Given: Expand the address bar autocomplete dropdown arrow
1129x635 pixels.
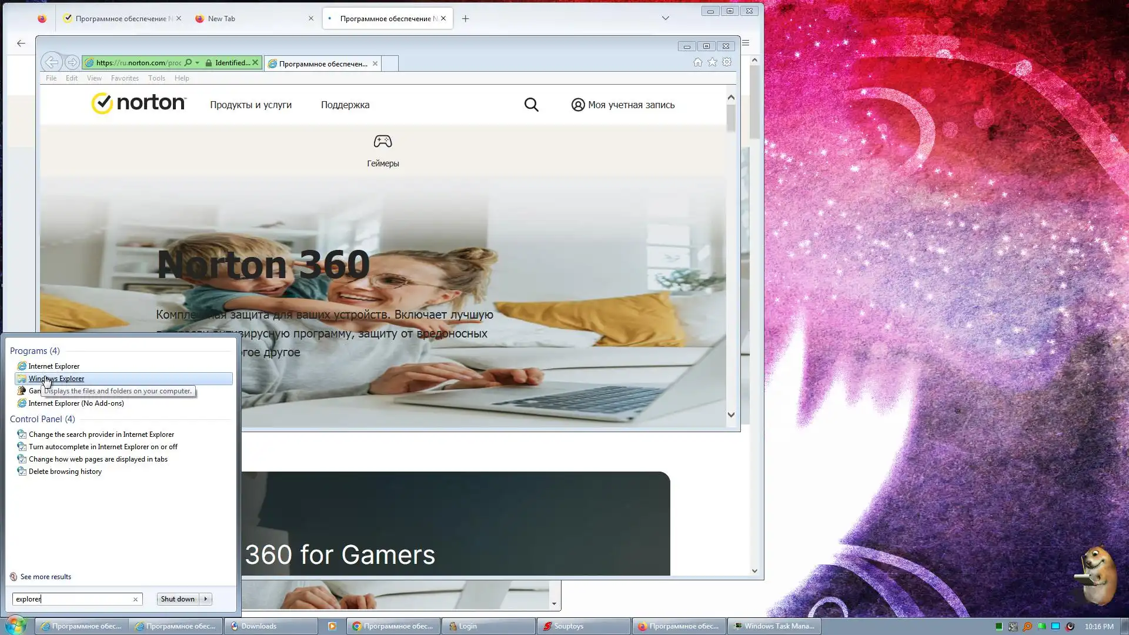Looking at the screenshot, I should 198,63.
